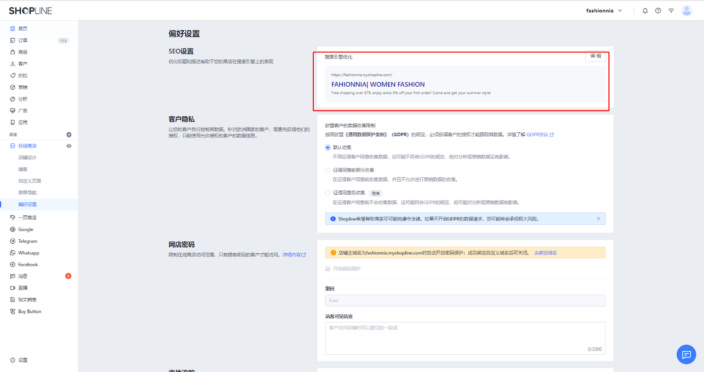Collapse the 在线商店 sidebar section
The image size is (704, 372).
(27, 146)
